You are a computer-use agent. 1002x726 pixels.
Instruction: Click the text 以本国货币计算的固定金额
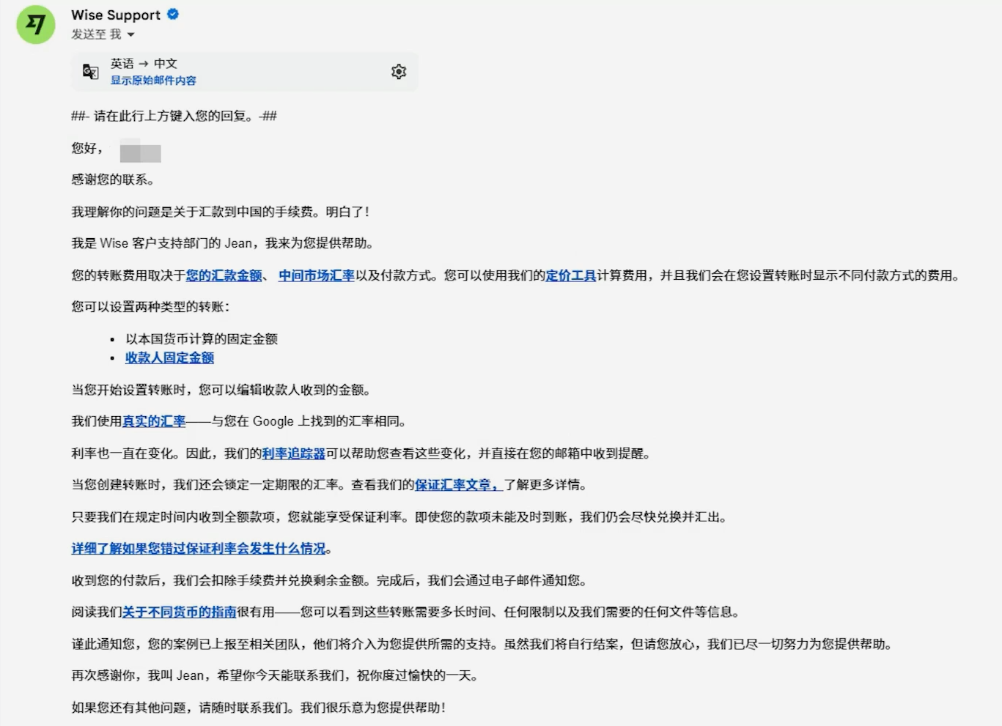(x=202, y=338)
